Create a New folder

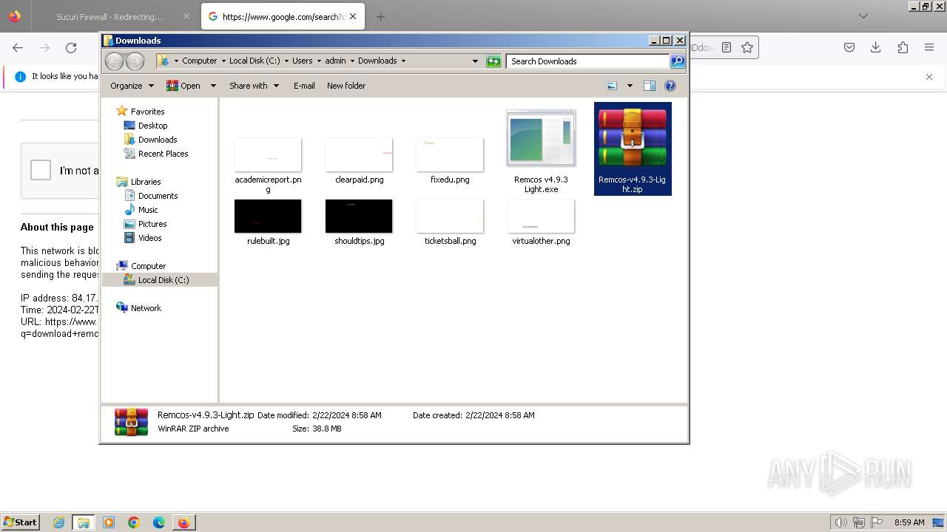point(346,86)
